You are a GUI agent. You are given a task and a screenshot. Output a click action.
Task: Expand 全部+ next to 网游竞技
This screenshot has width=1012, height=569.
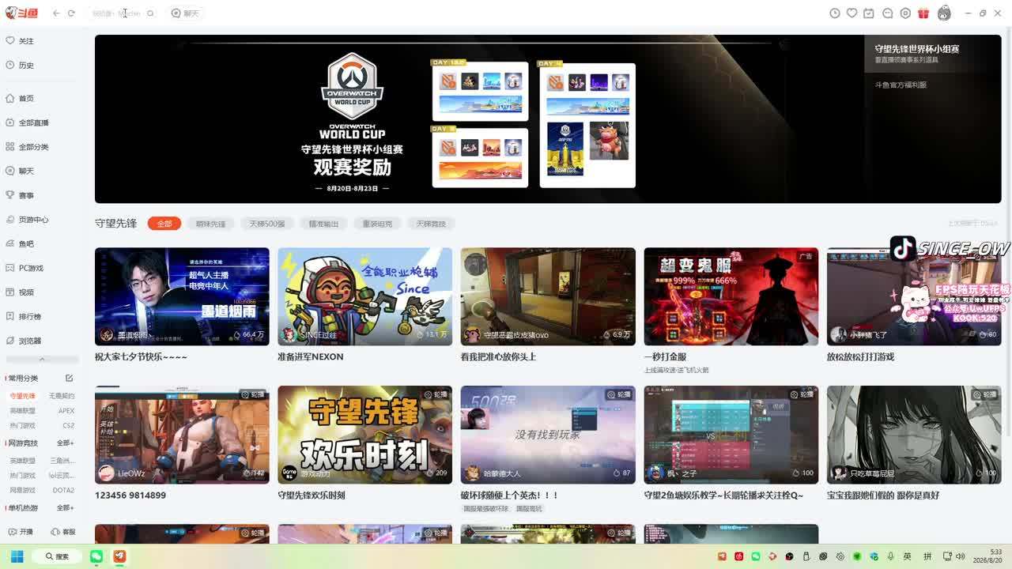[x=66, y=443]
